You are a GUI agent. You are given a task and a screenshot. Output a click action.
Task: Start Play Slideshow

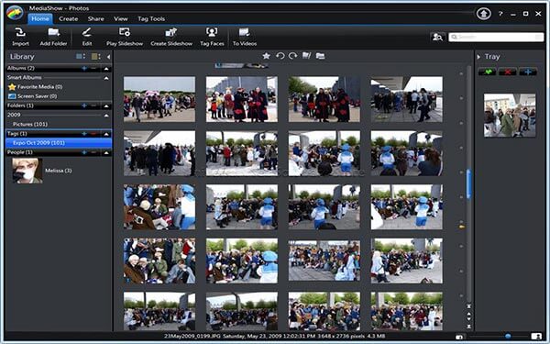(x=125, y=37)
